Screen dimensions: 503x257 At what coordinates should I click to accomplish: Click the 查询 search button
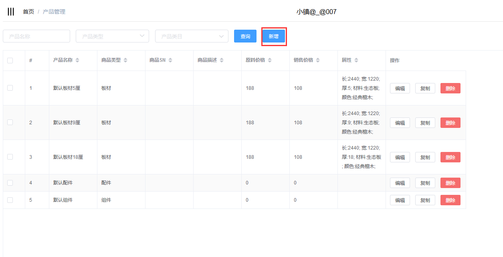pos(245,36)
